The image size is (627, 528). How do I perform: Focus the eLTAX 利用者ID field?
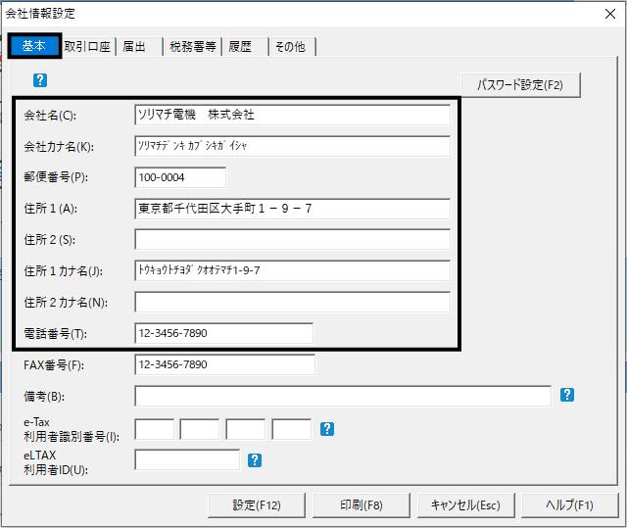tap(187, 460)
